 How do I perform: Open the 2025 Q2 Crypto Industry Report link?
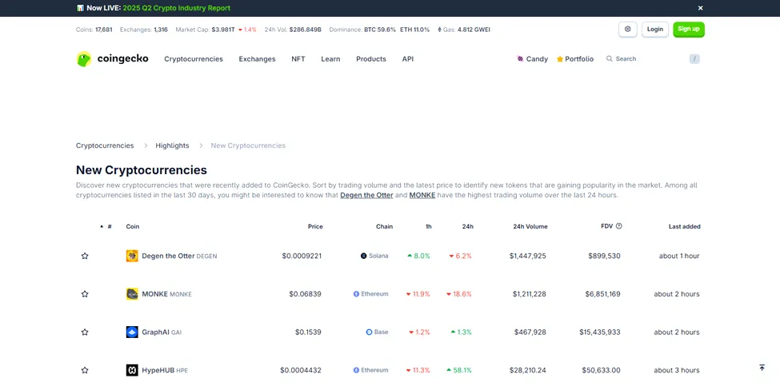[x=177, y=8]
